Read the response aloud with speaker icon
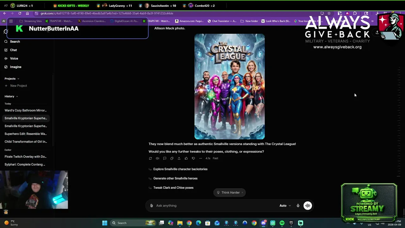 point(158,158)
